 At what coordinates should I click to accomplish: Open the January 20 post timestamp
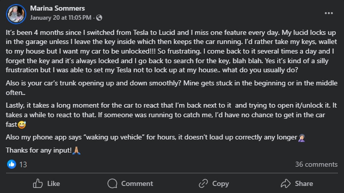60,18
